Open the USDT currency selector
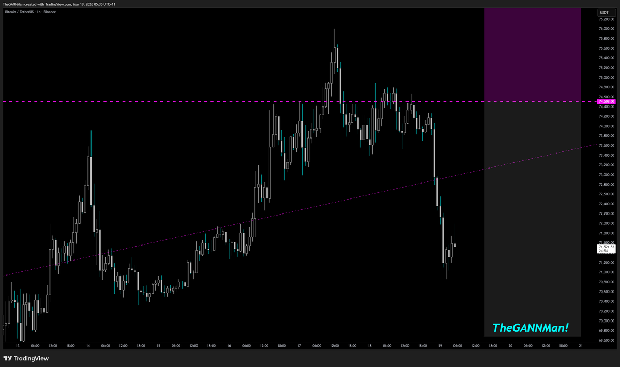 606,12
